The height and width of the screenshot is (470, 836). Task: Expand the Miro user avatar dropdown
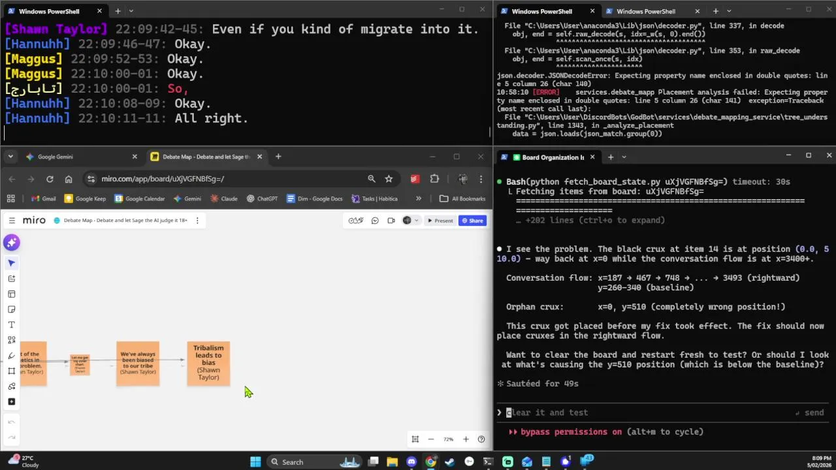410,221
